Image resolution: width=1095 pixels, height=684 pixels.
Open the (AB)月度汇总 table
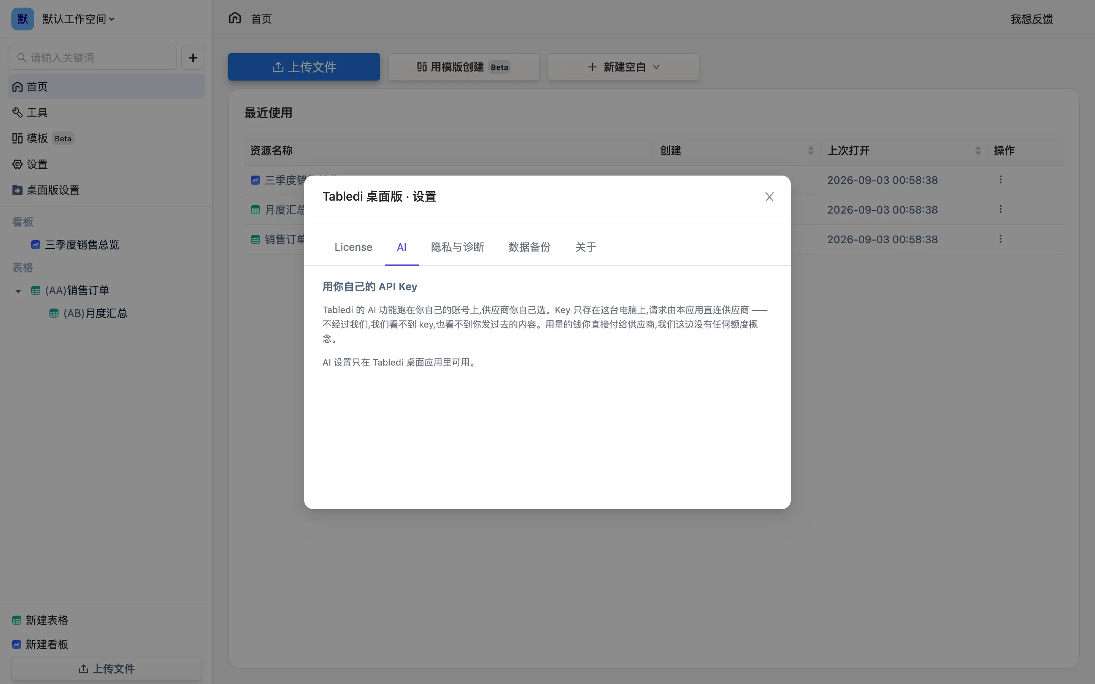(x=95, y=313)
